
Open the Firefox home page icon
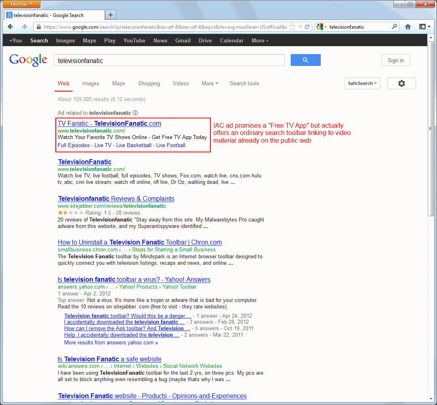coord(408,27)
